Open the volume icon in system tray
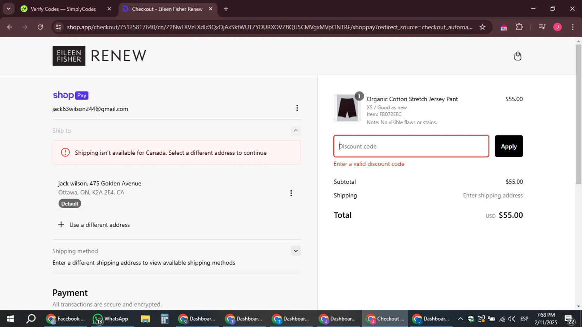This screenshot has width=582, height=327. coord(512,319)
